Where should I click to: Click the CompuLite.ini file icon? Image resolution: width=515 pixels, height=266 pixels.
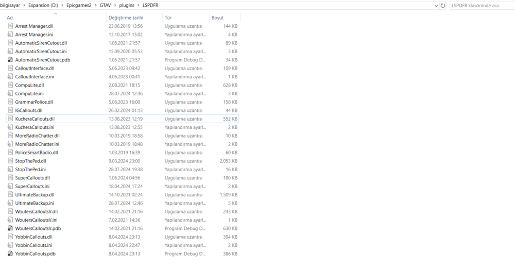pos(10,93)
